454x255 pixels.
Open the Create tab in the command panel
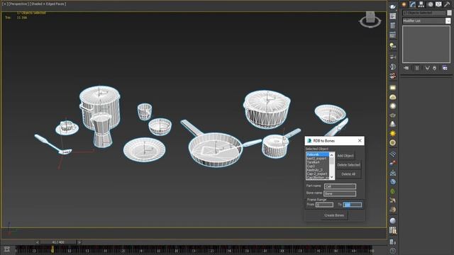404,4
